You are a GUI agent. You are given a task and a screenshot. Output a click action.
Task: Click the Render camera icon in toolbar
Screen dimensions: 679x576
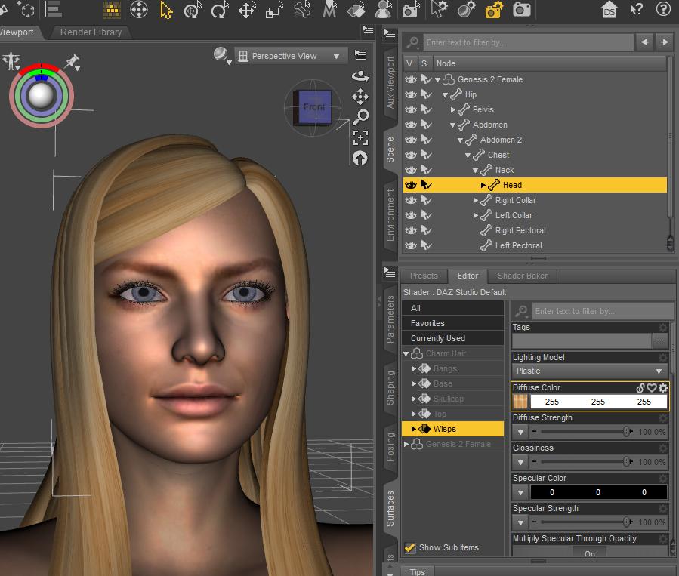click(520, 10)
